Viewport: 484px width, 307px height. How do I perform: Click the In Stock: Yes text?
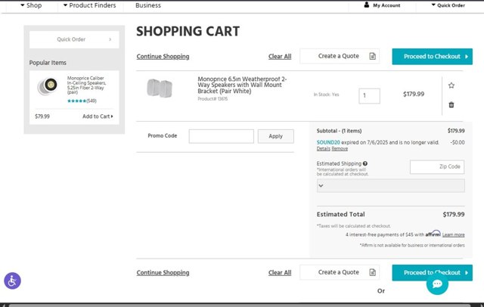point(326,95)
